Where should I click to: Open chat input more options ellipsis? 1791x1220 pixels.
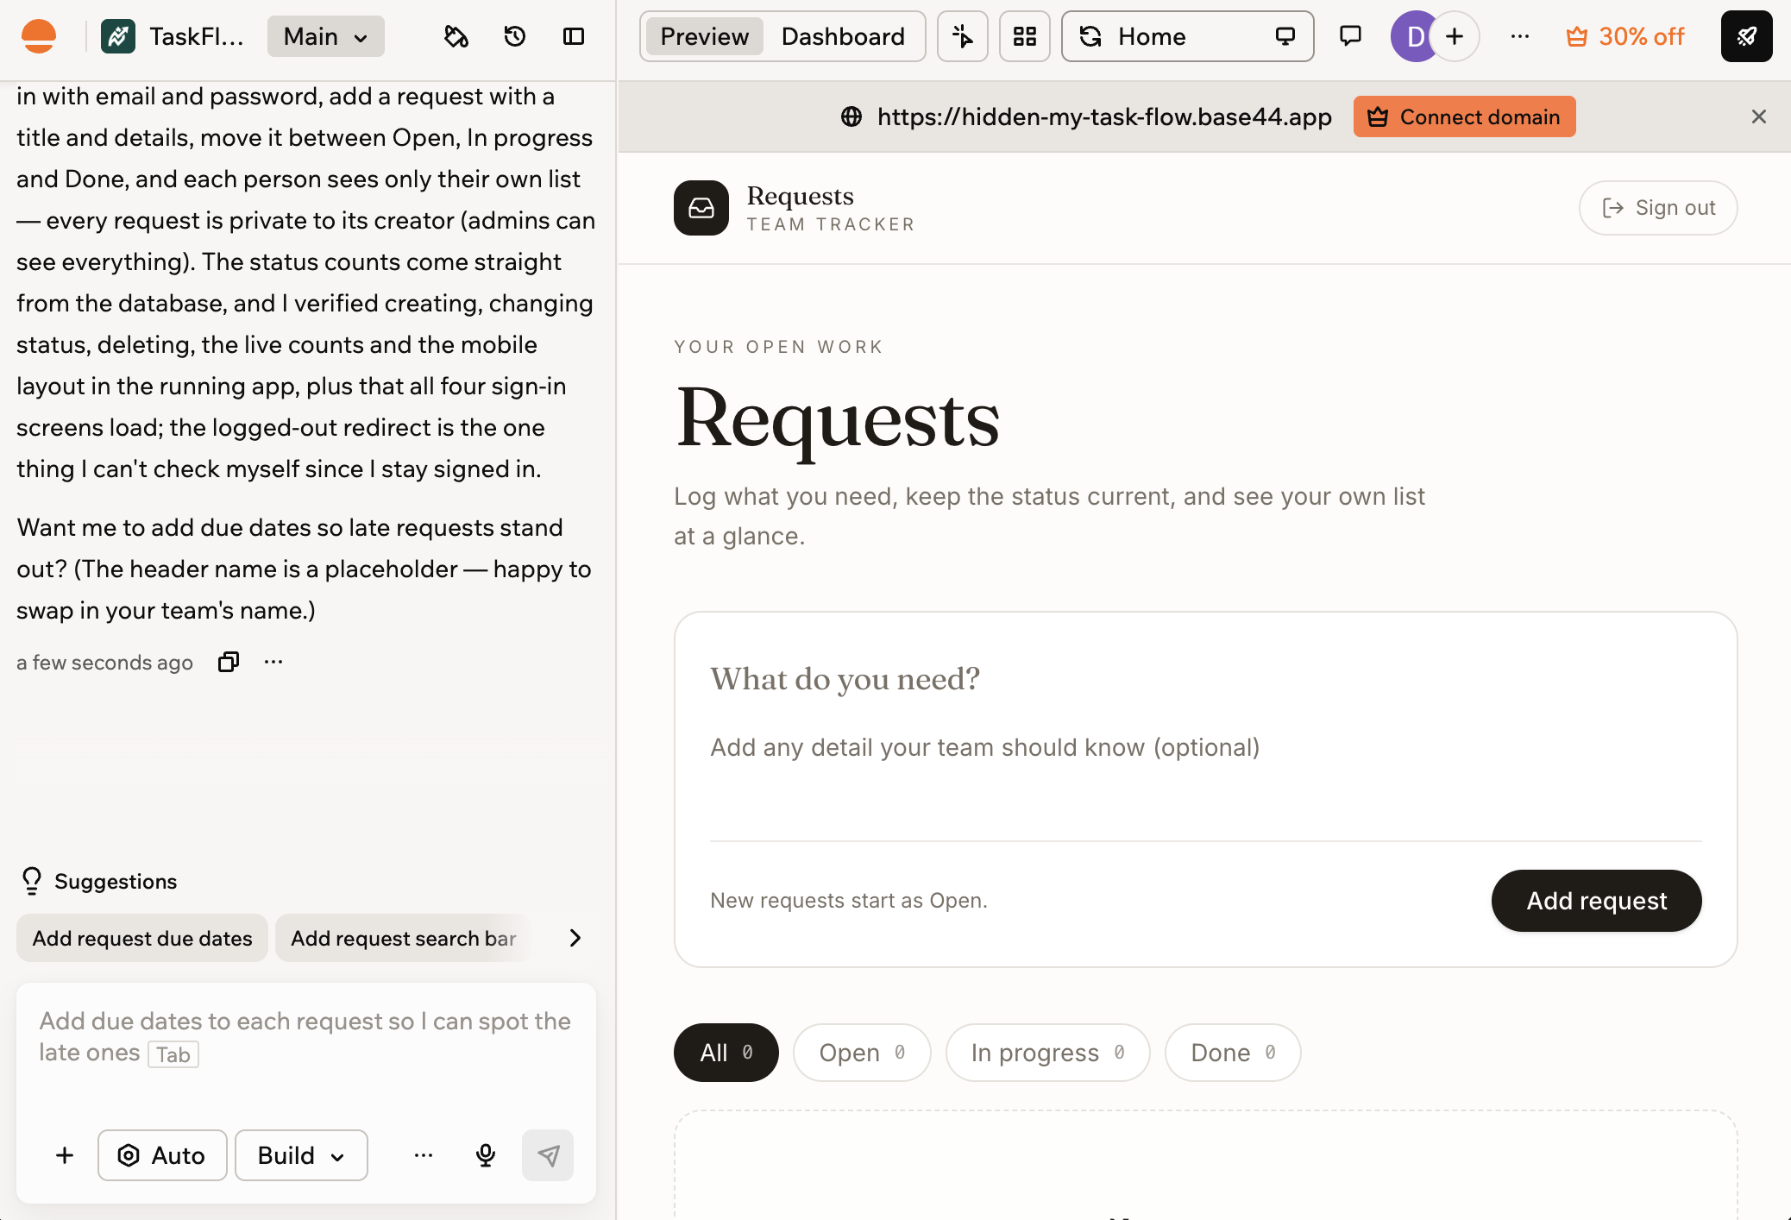coord(424,1155)
